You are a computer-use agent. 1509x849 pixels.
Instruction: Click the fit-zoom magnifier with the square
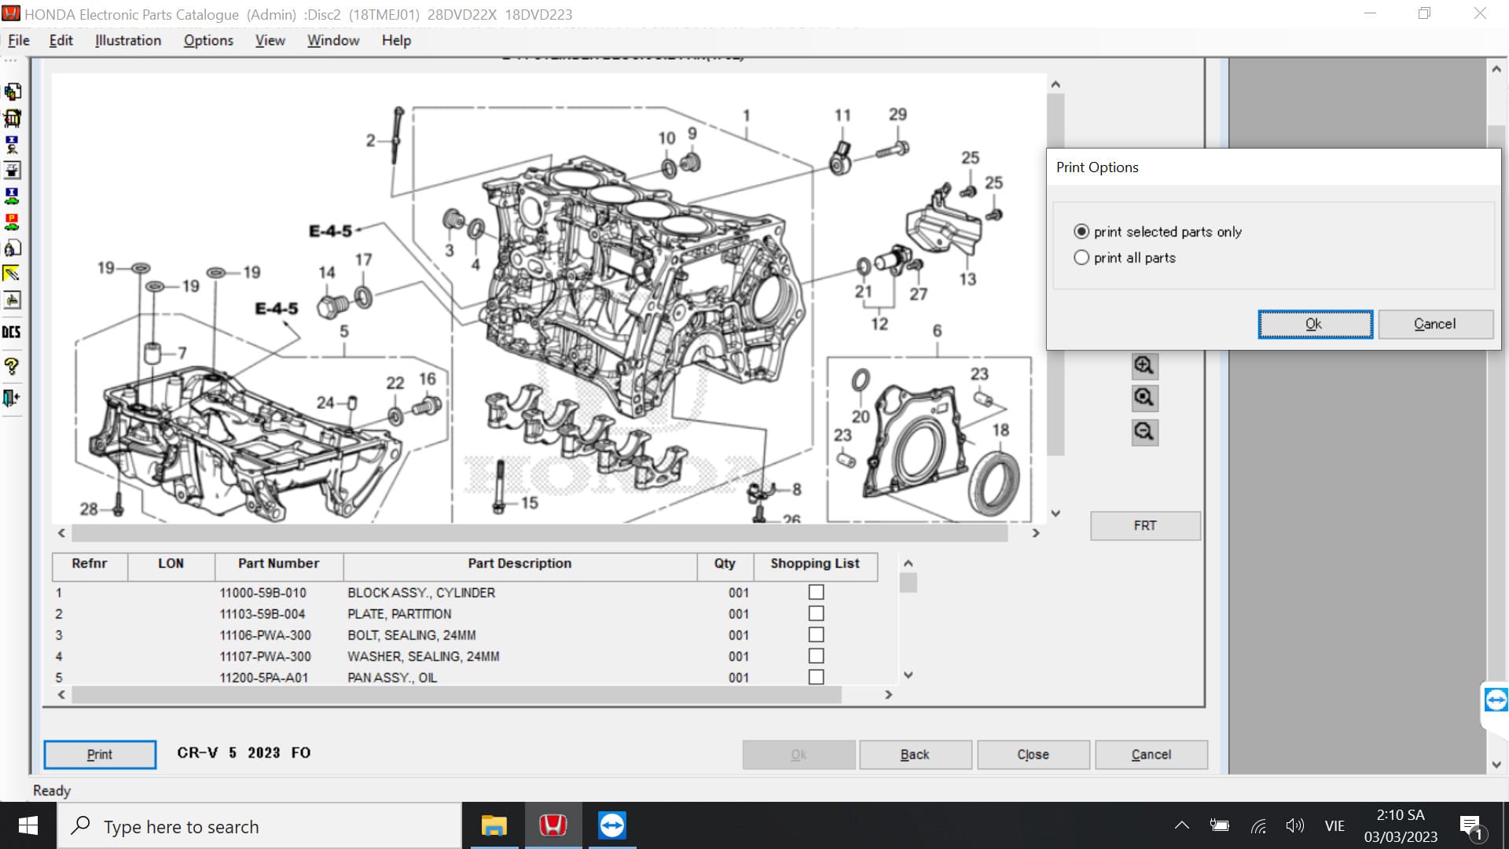tap(1144, 398)
